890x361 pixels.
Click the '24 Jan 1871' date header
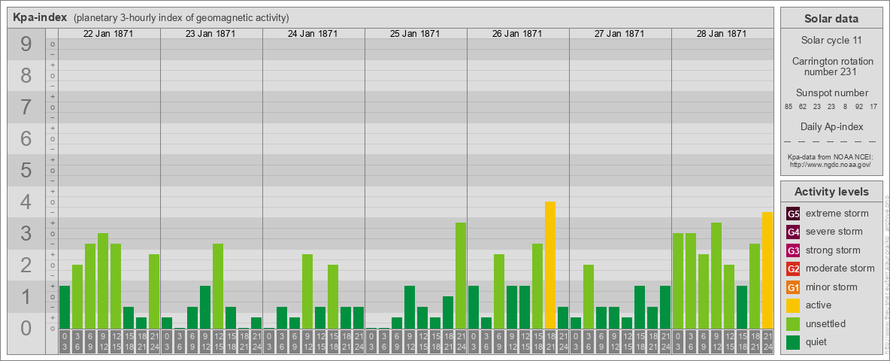313,34
